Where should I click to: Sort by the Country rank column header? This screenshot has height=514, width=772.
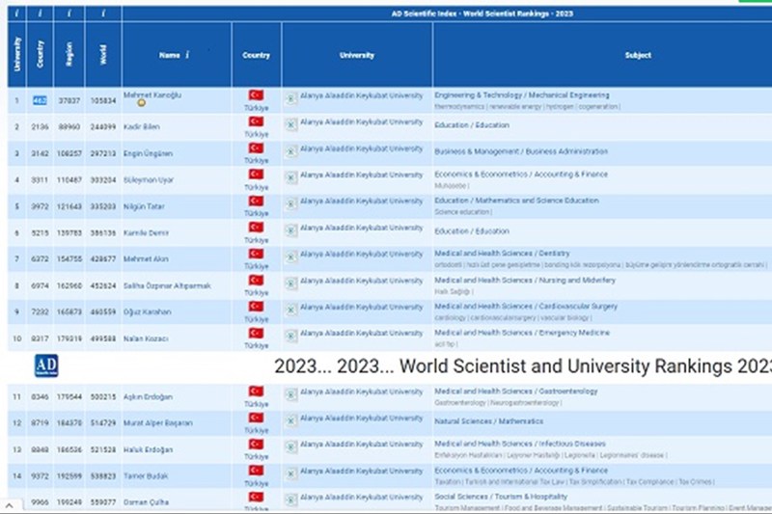pos(41,54)
